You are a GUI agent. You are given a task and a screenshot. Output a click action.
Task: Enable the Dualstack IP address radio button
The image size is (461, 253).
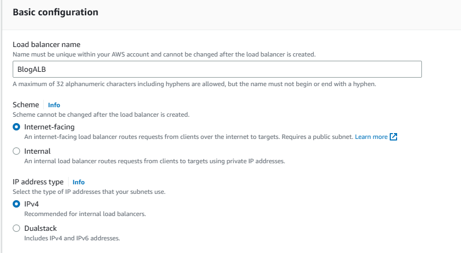tap(16, 228)
